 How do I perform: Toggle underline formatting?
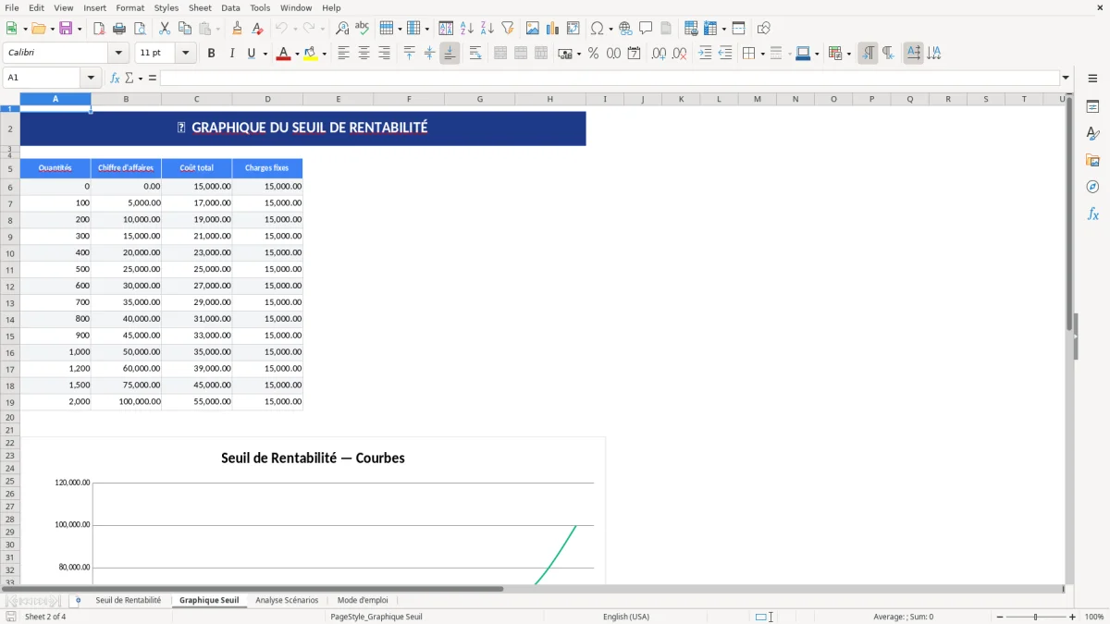[250, 53]
